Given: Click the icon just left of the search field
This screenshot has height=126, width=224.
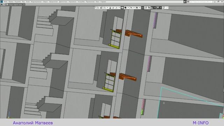Looking at the screenshot, I should (188, 2).
